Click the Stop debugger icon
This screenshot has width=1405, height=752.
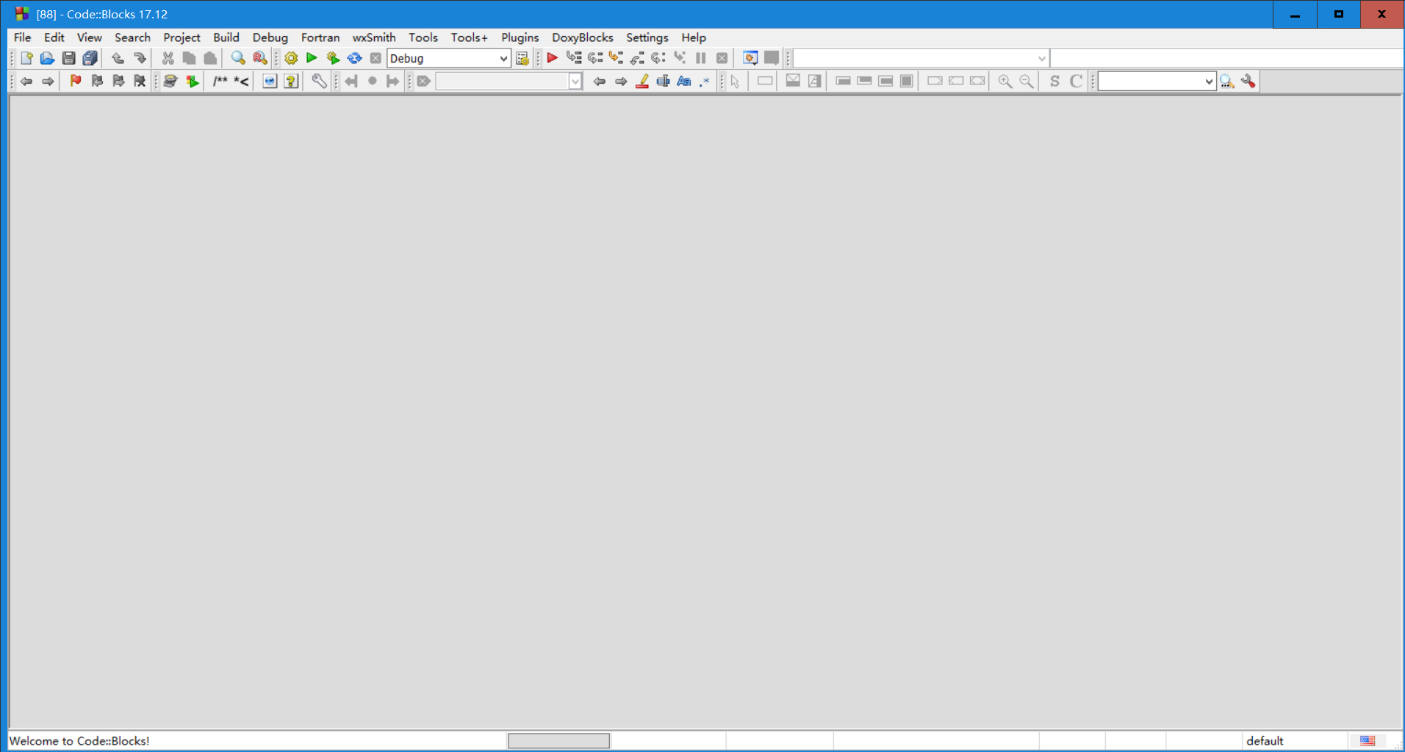tap(722, 58)
